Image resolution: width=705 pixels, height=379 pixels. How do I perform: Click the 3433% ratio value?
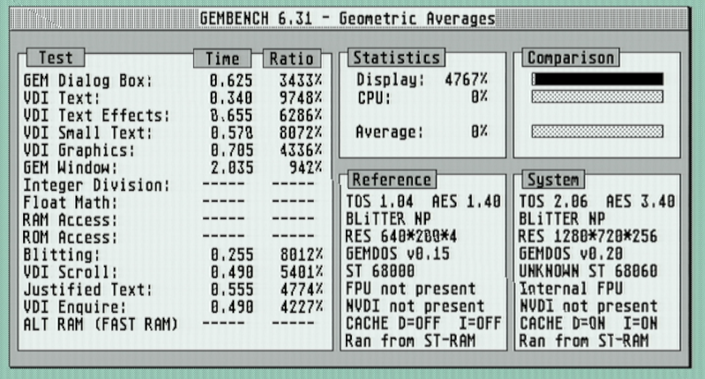pos(300,81)
